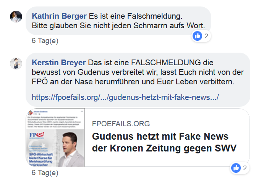Click Johann Gudenus's small avatar in the thumbnail
Image resolution: width=256 pixels, height=182 pixels.
pyautogui.click(x=30, y=113)
